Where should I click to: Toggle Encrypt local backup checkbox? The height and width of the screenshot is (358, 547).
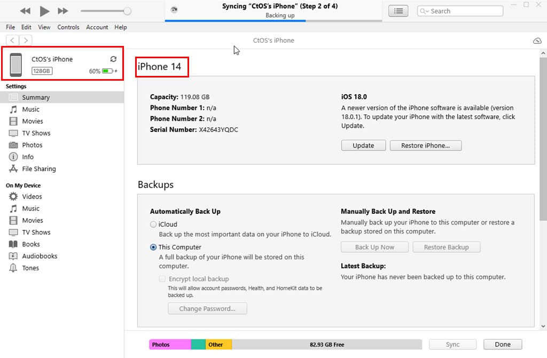coord(162,279)
